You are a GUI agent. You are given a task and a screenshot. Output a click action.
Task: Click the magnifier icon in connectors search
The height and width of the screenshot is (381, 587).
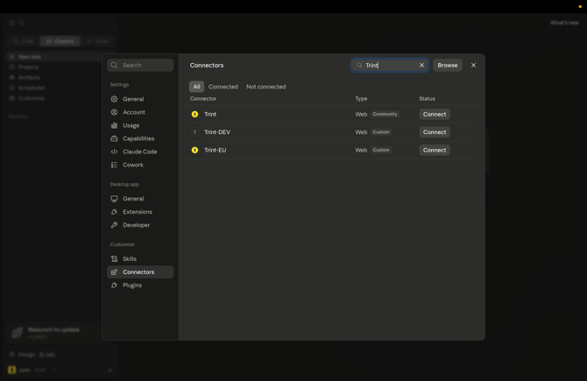coord(359,65)
